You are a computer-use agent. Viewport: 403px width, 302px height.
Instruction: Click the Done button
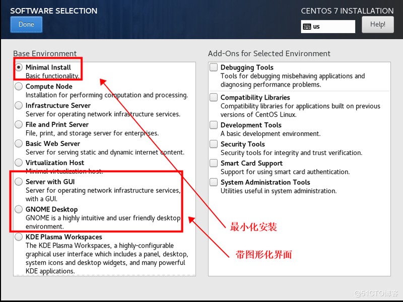[x=26, y=24]
